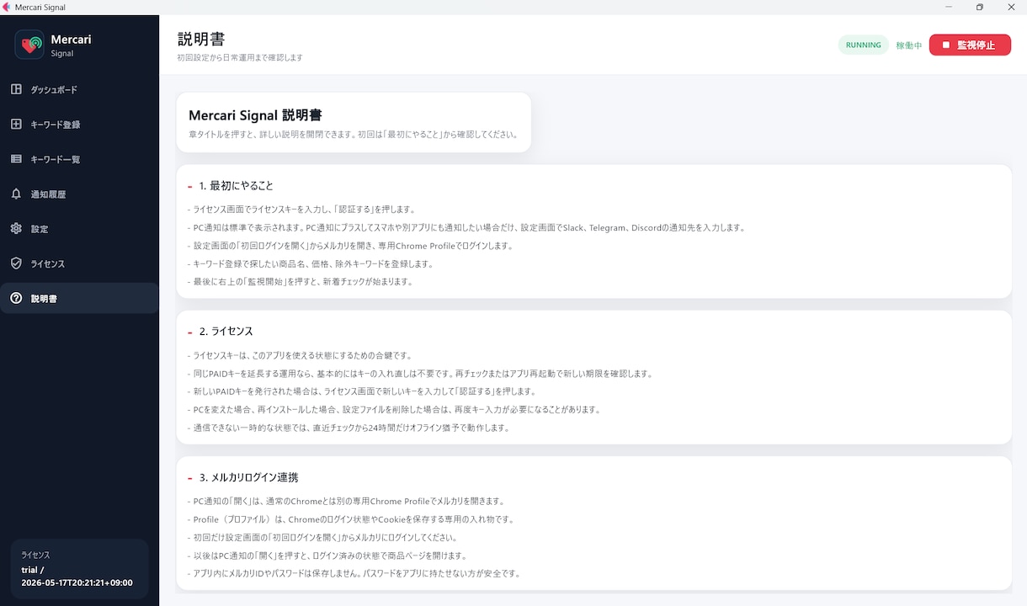Click the line about not saving メルカリID or passwords
This screenshot has height=606, width=1027.
(354, 574)
